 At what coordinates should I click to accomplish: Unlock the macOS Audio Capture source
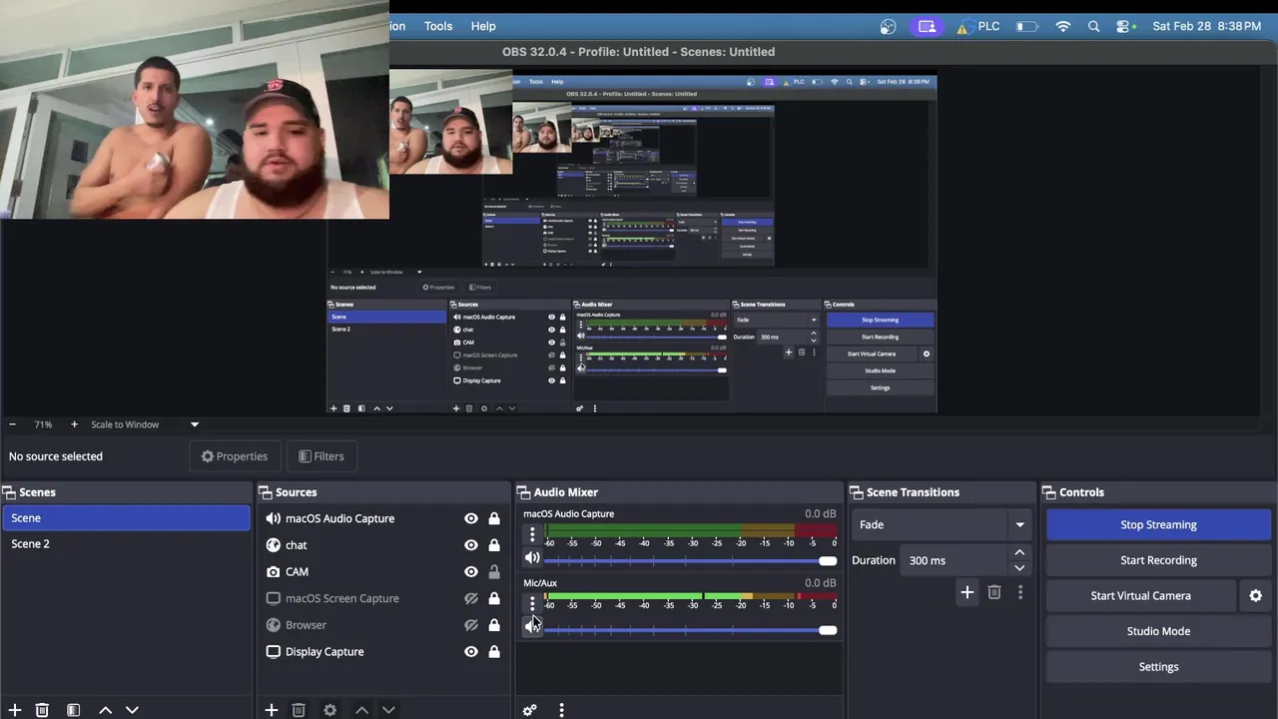494,518
